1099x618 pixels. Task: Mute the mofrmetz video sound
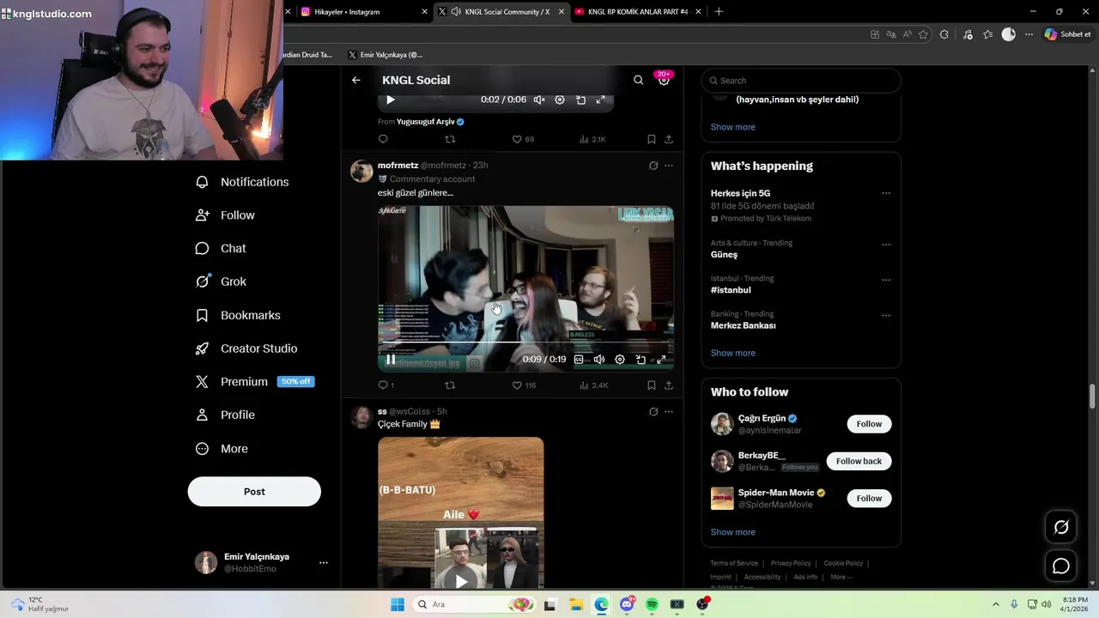pos(599,360)
